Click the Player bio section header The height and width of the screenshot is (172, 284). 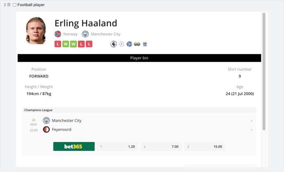(139, 58)
